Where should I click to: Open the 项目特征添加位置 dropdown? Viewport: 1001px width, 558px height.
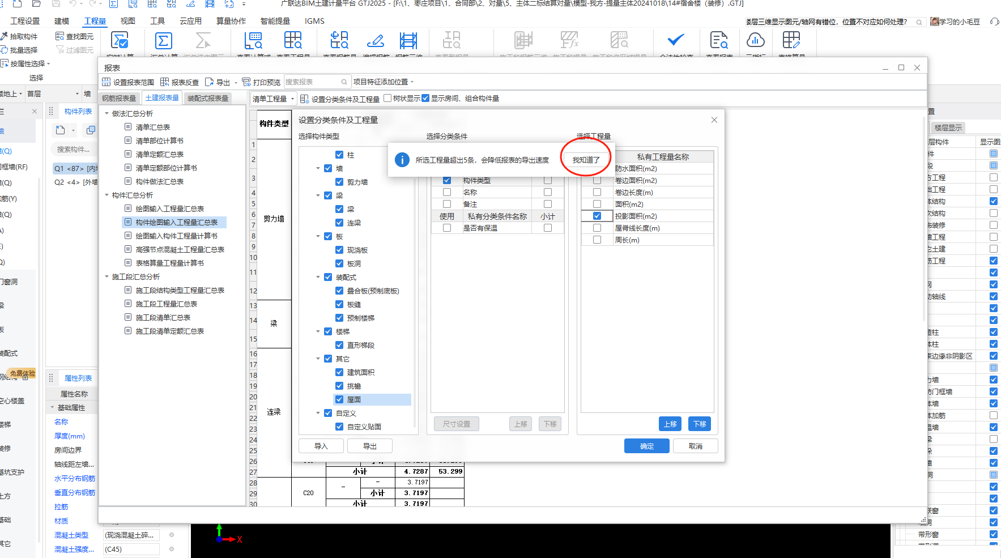coord(384,82)
